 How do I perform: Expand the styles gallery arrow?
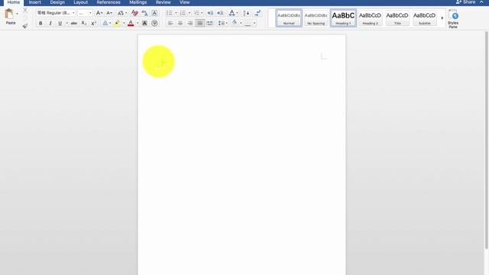pos(442,18)
